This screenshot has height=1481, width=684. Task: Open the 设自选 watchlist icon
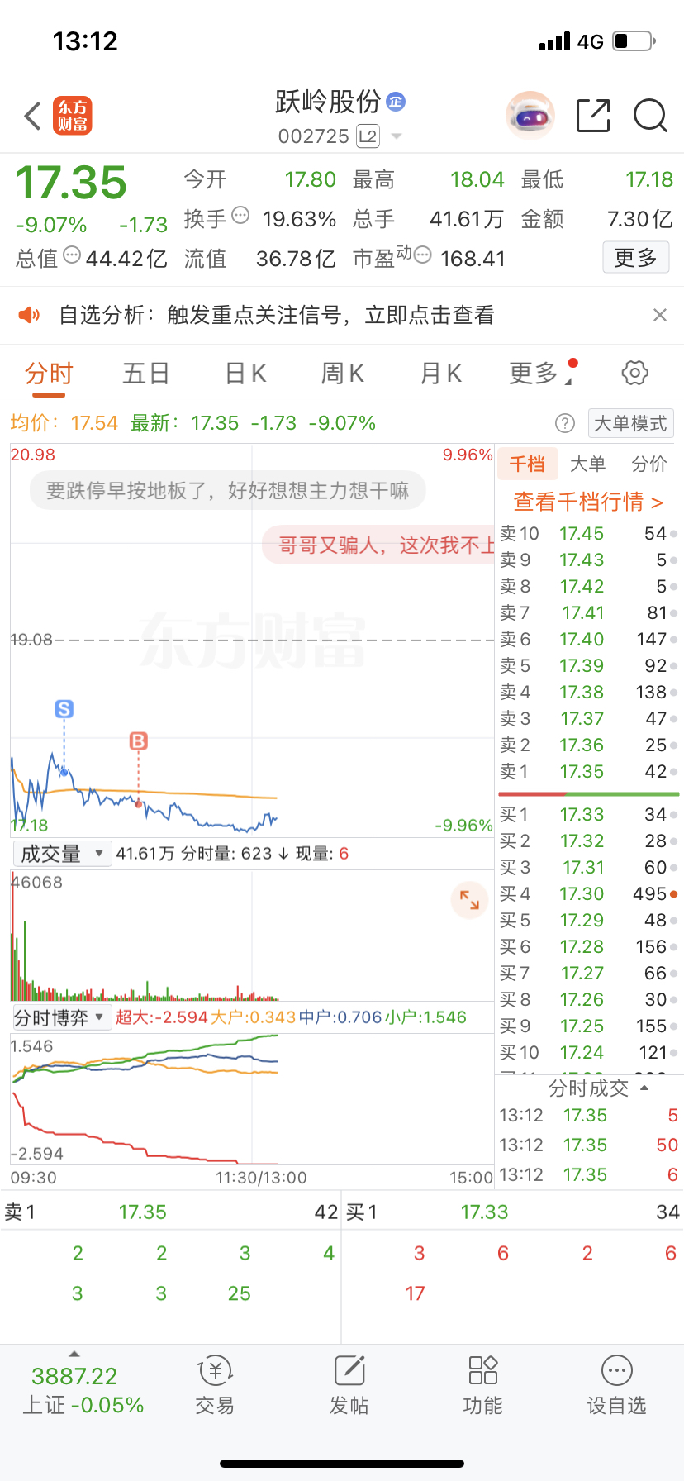[616, 1386]
